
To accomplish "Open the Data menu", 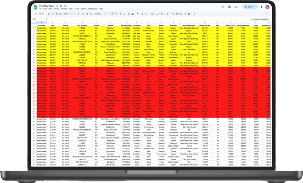I will 70,9.
